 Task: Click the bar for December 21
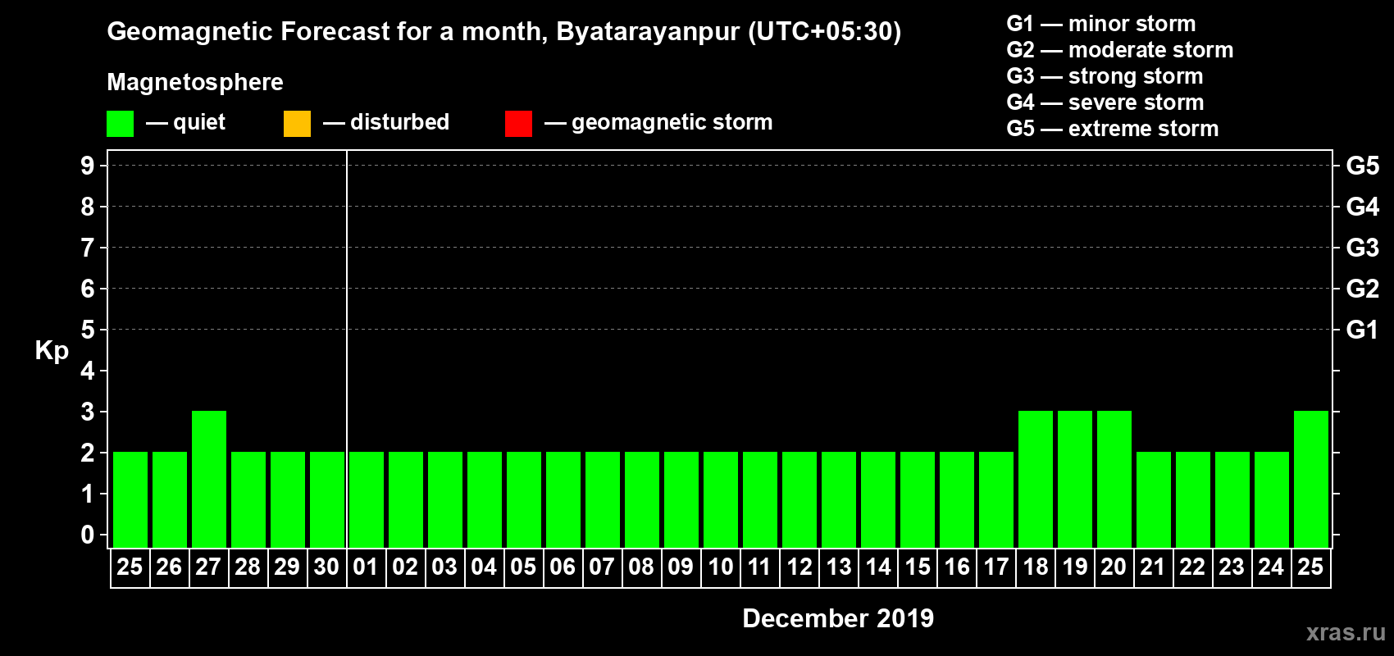pos(1154,499)
